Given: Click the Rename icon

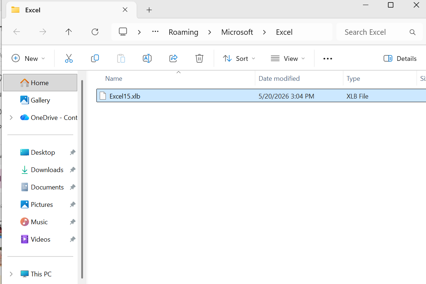Looking at the screenshot, I should pos(147,58).
